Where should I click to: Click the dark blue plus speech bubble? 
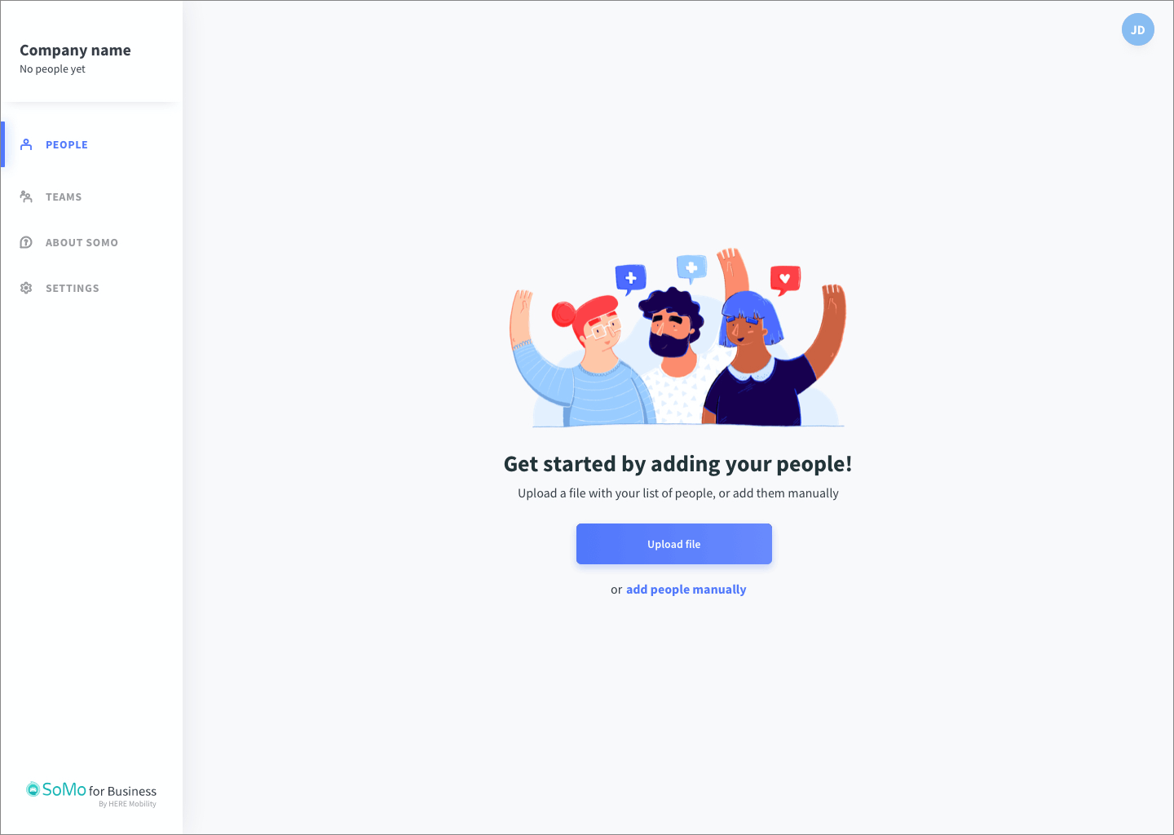pyautogui.click(x=630, y=280)
